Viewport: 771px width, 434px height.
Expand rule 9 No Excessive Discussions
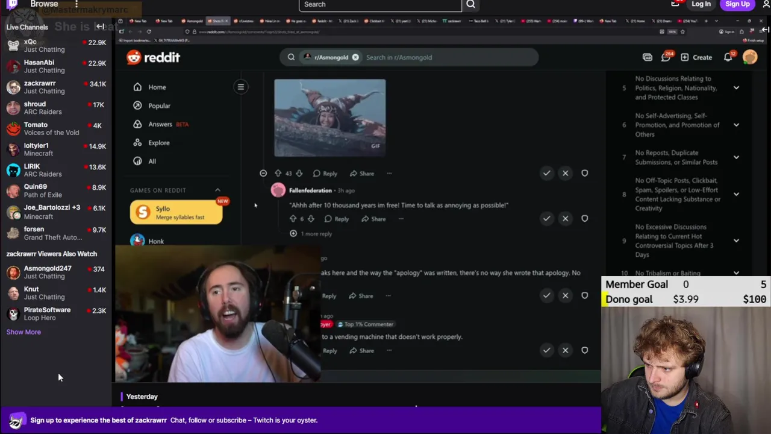(x=736, y=241)
